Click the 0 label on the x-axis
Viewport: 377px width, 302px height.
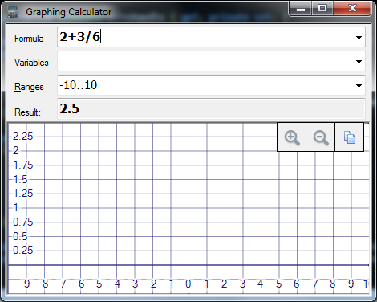[x=188, y=284]
